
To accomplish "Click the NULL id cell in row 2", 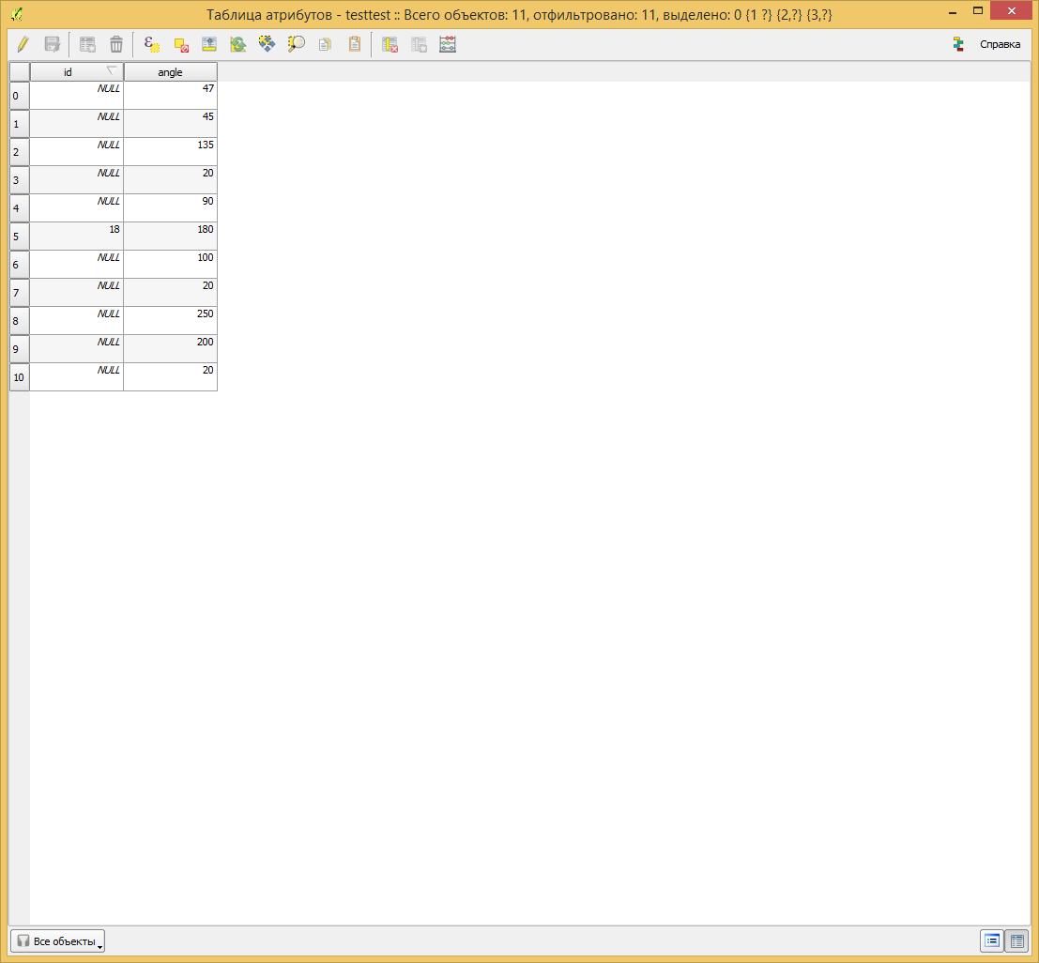I will [x=77, y=152].
